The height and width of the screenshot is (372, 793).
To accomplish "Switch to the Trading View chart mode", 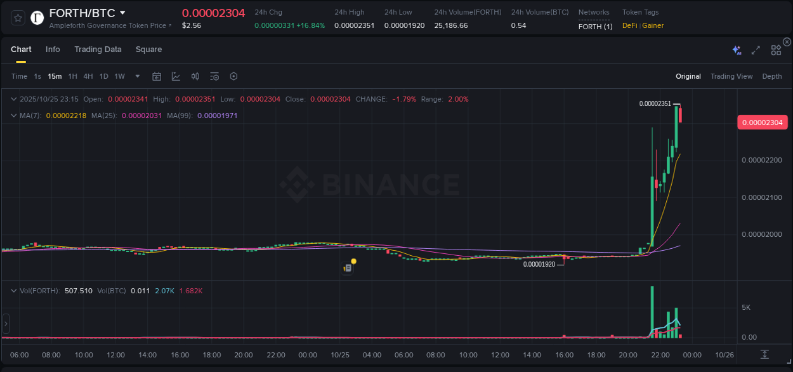I will [731, 76].
